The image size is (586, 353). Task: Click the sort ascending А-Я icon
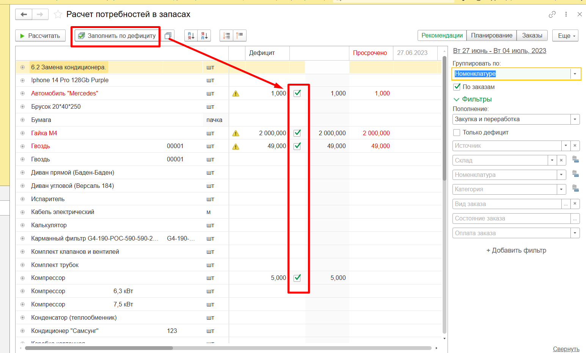pos(191,36)
